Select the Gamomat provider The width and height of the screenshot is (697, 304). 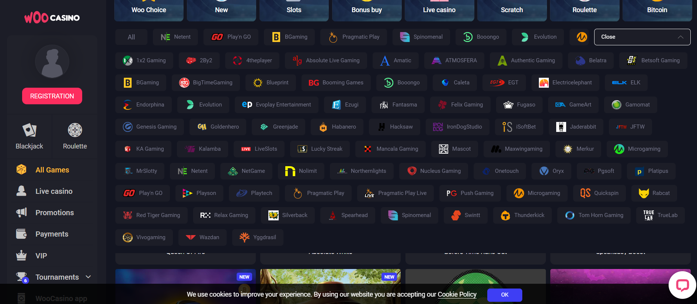pyautogui.click(x=631, y=105)
